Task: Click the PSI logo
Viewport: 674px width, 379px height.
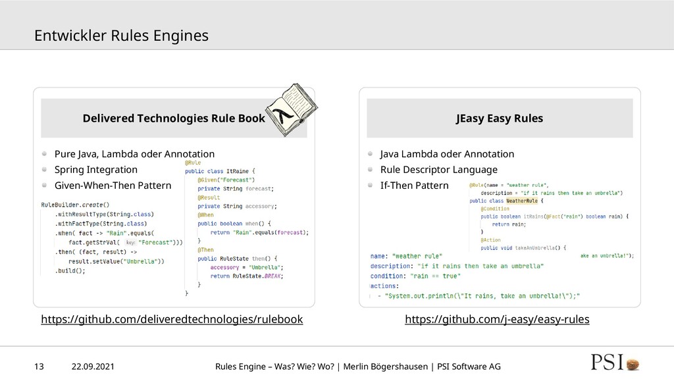Action: tap(607, 363)
